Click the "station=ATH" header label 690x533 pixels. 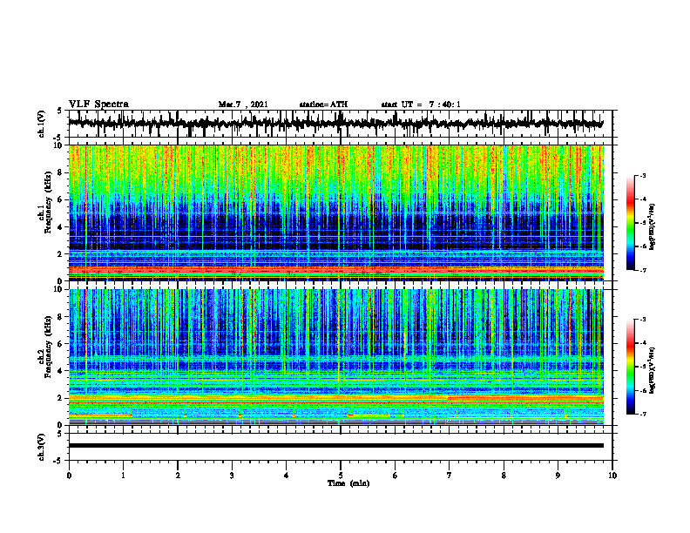coord(323,105)
